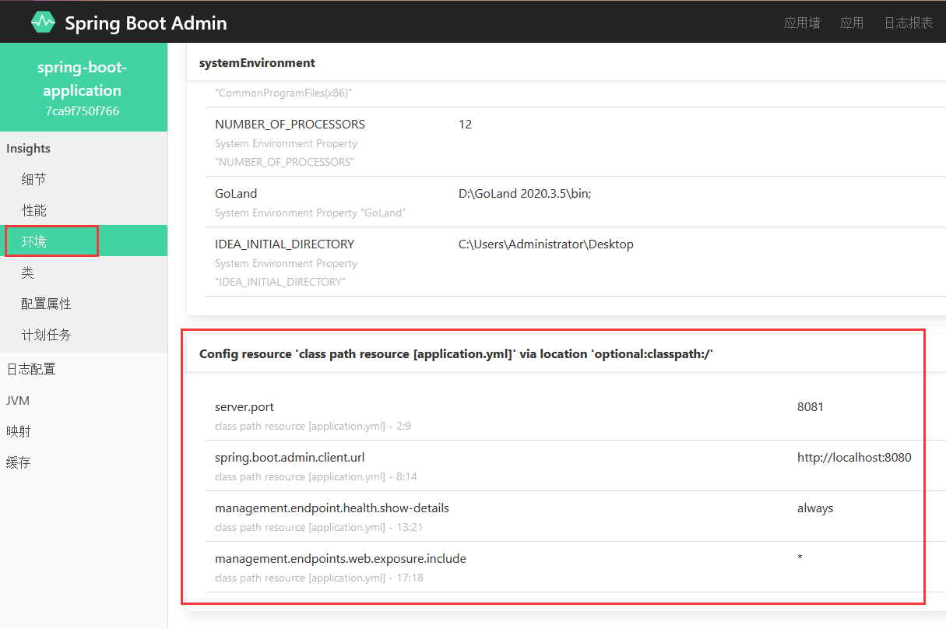The width and height of the screenshot is (946, 629).
Task: Click the application.yml - 8:14 origin text
Action: click(x=316, y=477)
